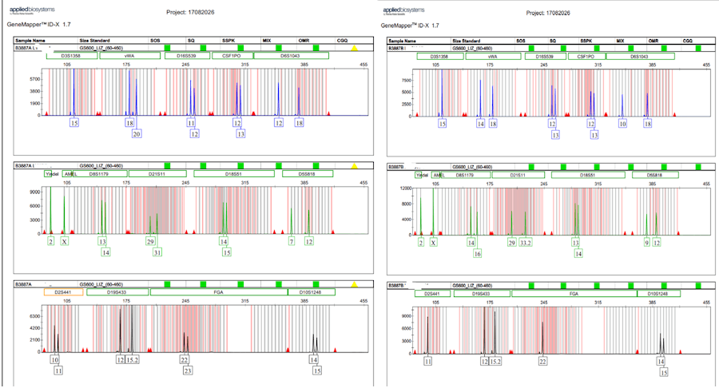Click the green MIX flag in B3887B D3S1358 row
The image size is (719, 388).
(630, 48)
